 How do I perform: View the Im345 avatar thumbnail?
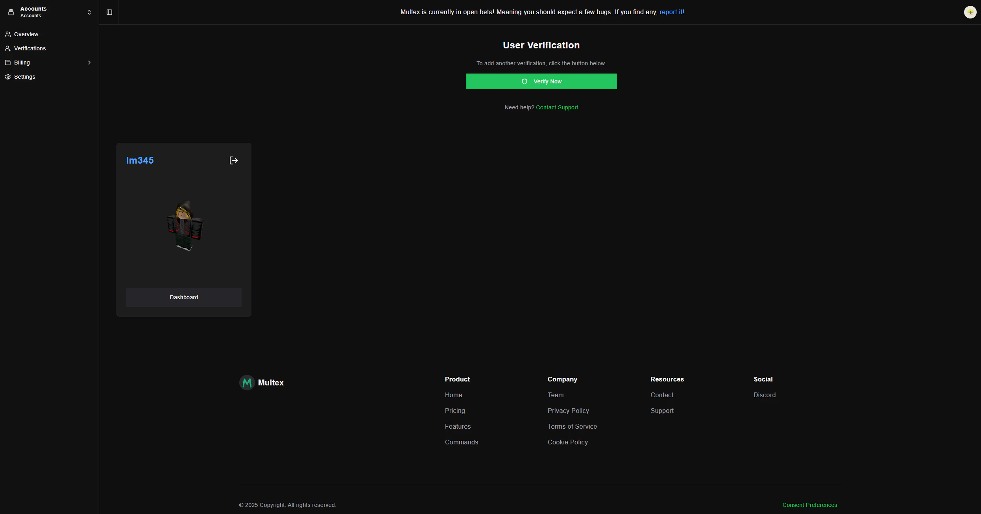[x=184, y=226]
